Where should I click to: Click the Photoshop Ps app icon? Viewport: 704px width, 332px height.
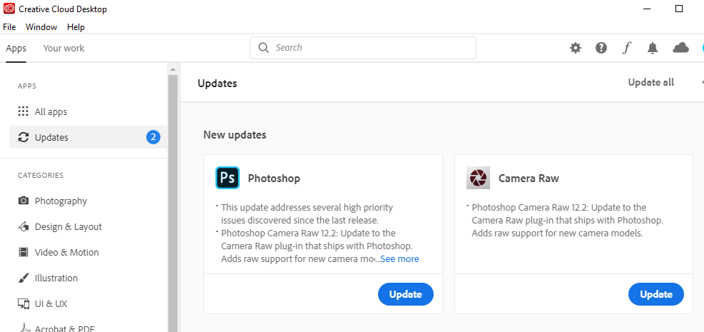(x=228, y=178)
